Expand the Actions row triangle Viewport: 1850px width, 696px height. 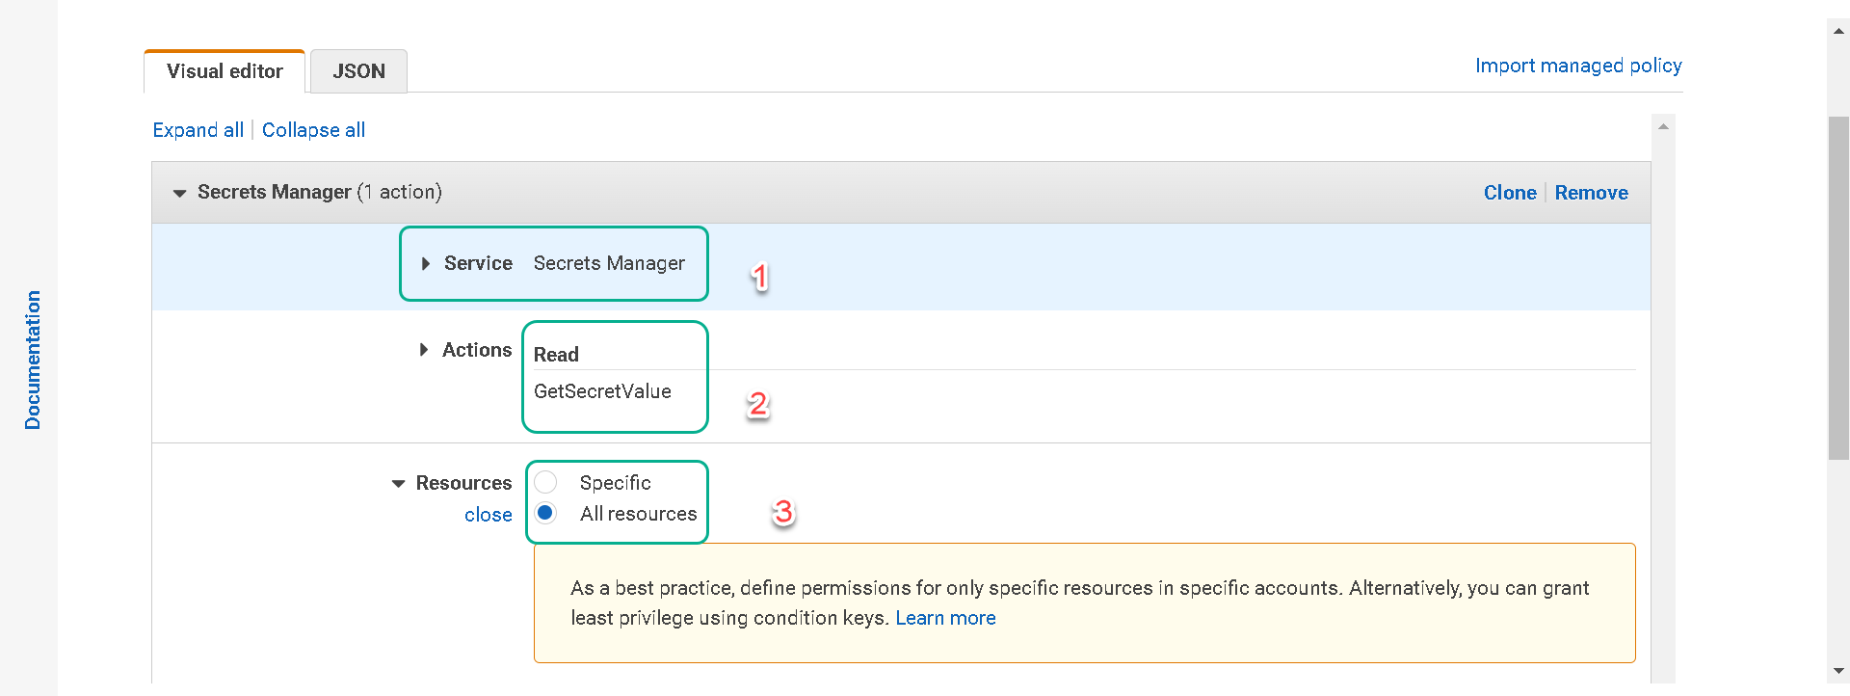423,350
